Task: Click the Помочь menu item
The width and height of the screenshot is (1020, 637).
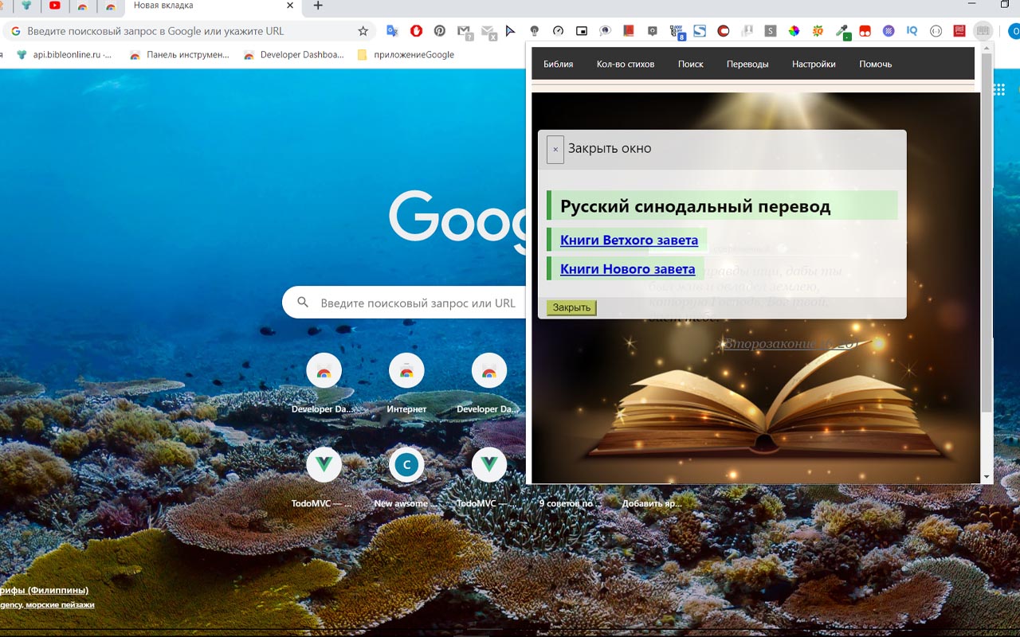Action: coord(875,64)
